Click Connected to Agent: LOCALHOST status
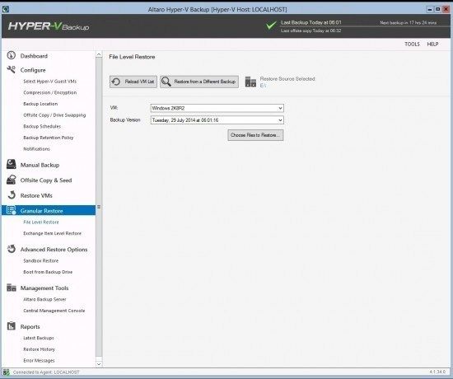This screenshot has width=453, height=379. (x=46, y=372)
